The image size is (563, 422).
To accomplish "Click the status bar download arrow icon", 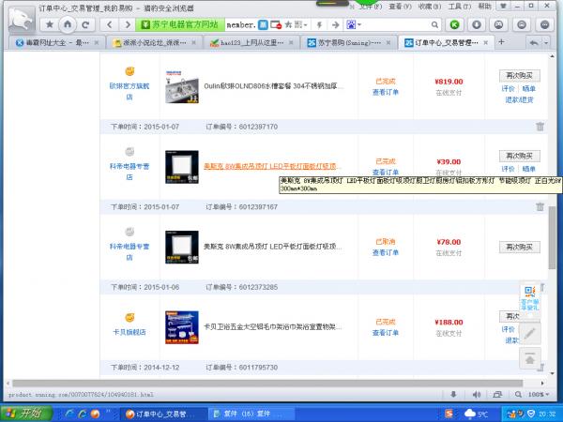I will (x=453, y=395).
